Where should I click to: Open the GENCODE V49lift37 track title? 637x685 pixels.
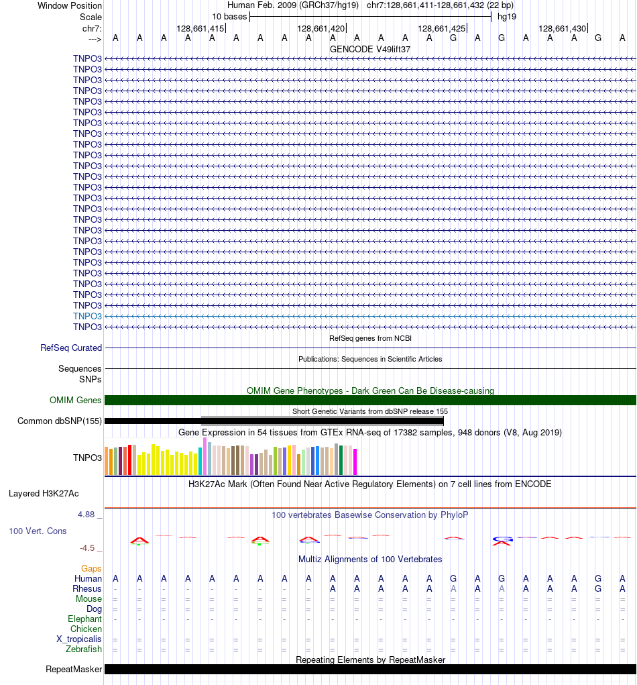tap(370, 50)
